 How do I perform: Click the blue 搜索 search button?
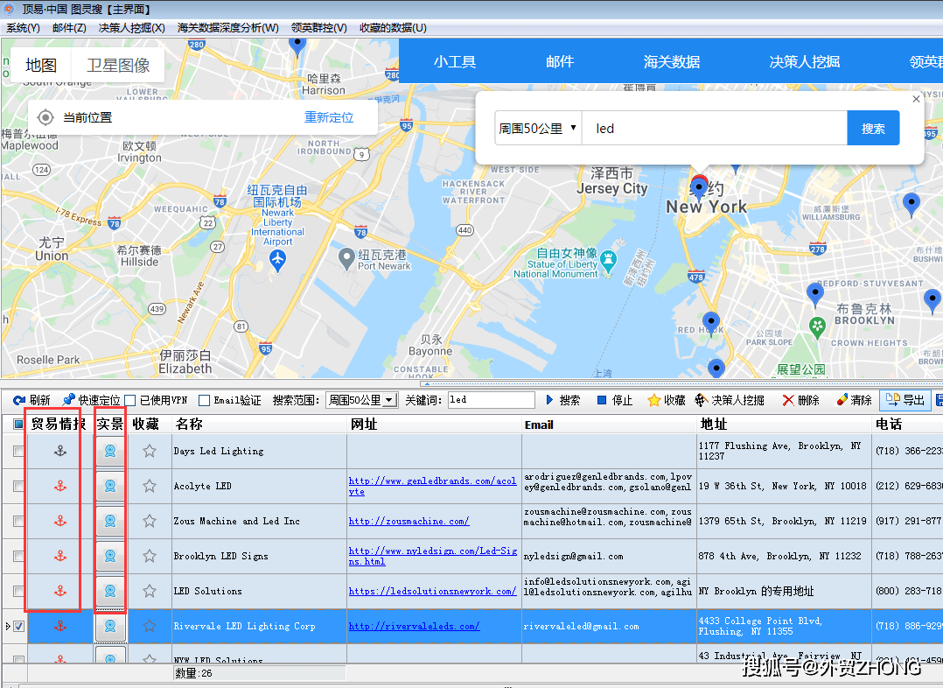873,128
